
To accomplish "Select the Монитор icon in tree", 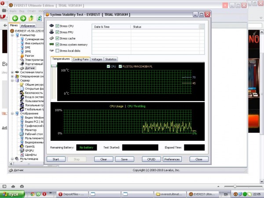I will point(22,130).
